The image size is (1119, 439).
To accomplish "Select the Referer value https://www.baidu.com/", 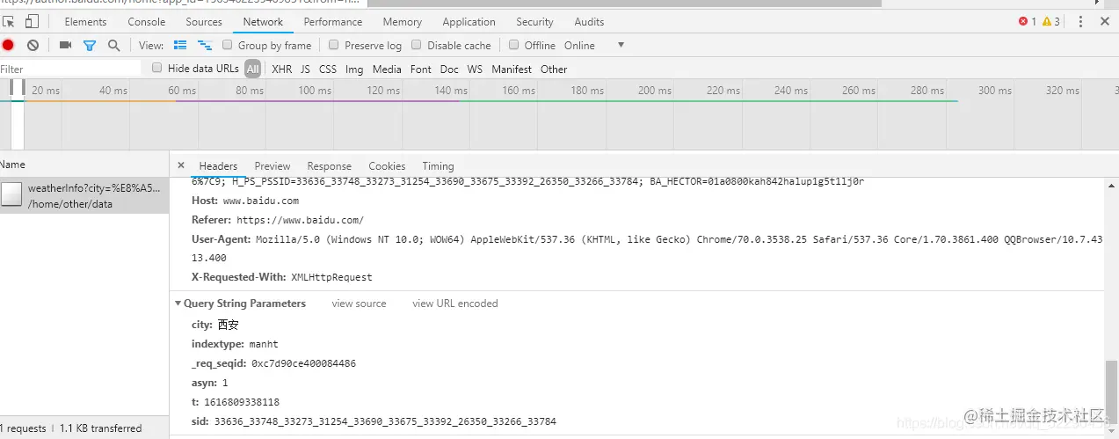I will point(300,220).
